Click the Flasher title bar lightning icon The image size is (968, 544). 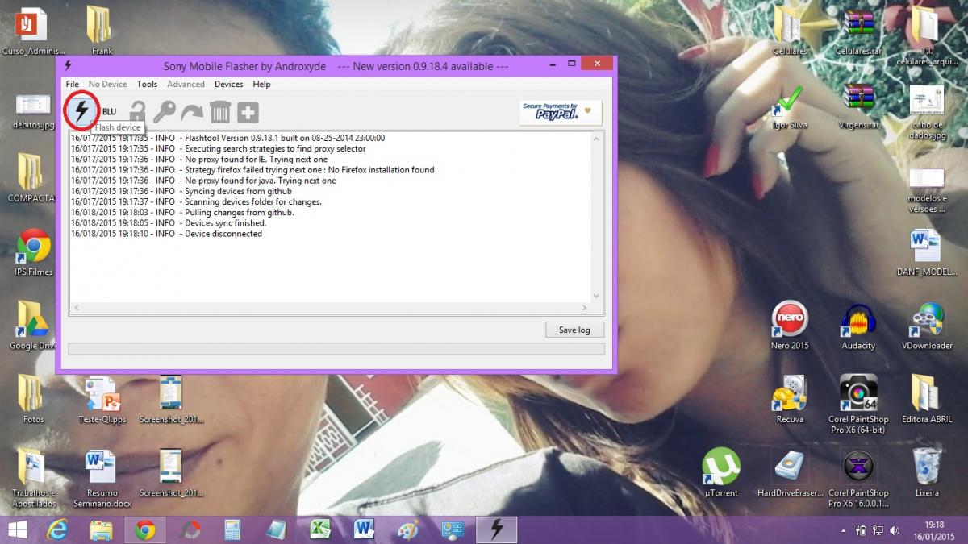coord(69,66)
